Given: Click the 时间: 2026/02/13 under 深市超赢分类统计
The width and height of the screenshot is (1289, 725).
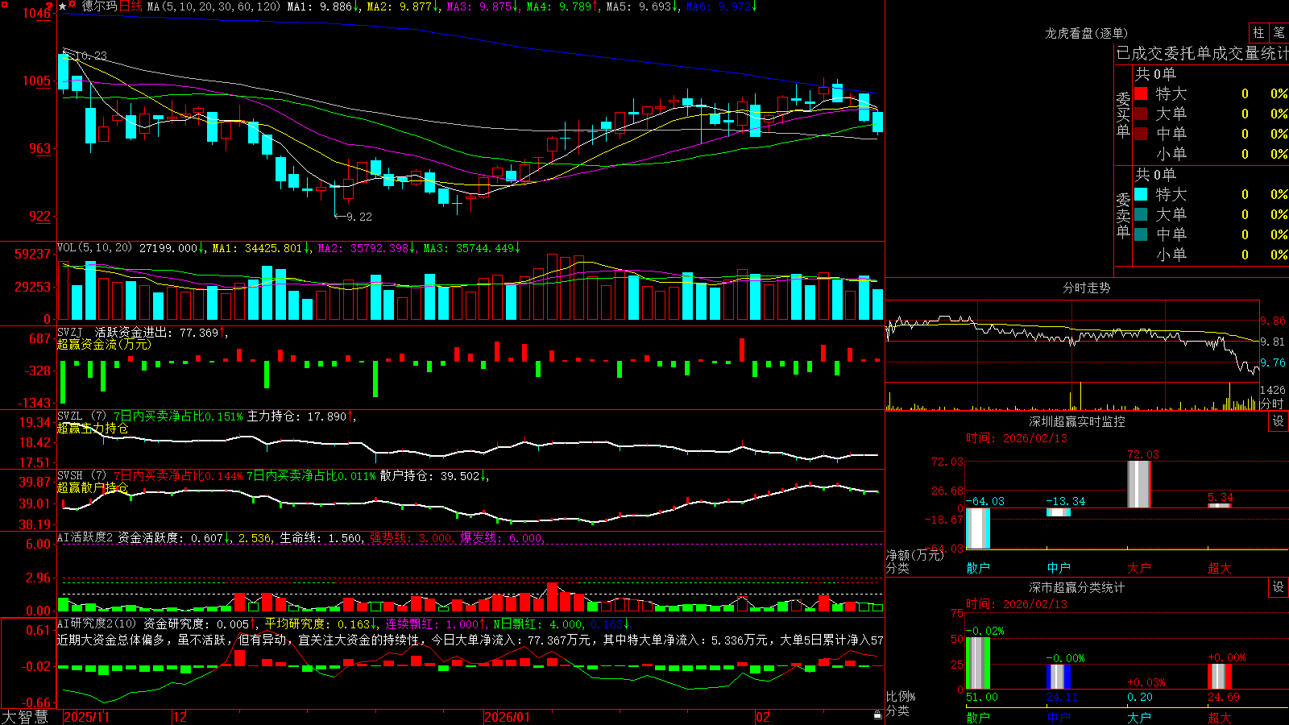Looking at the screenshot, I should click(x=1016, y=604).
